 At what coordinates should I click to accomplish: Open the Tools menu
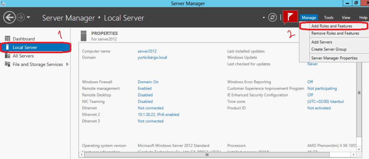(328, 18)
